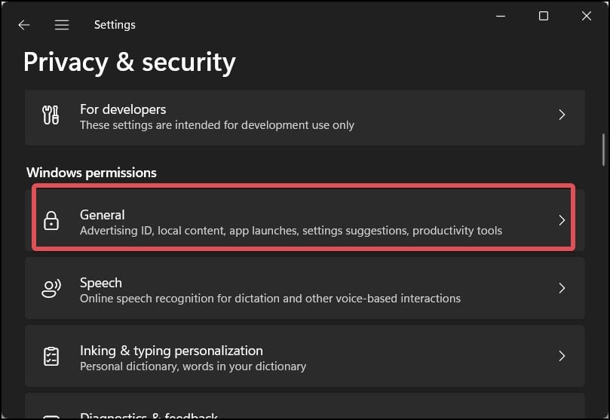Open Inking & typing personalization
This screenshot has height=420, width=610.
pos(305,356)
